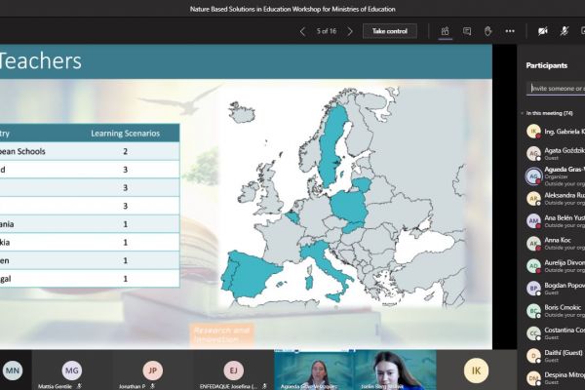Click the Participants panel heading
Screen dimensions: 585x390
pyautogui.click(x=547, y=65)
